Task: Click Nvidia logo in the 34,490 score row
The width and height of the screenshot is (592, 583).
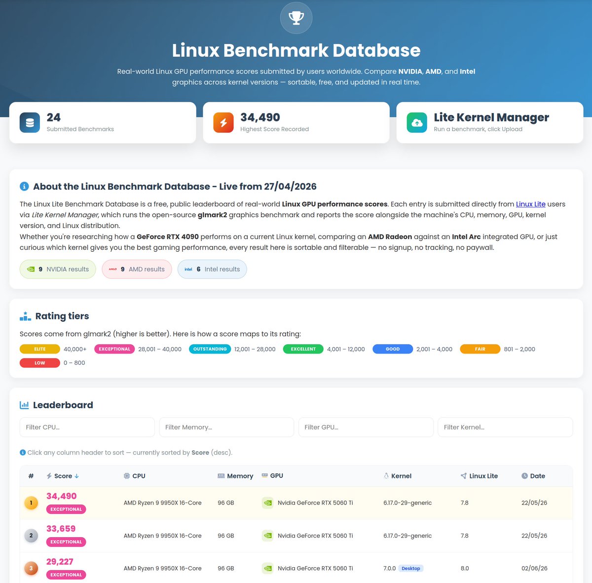Action: point(267,503)
